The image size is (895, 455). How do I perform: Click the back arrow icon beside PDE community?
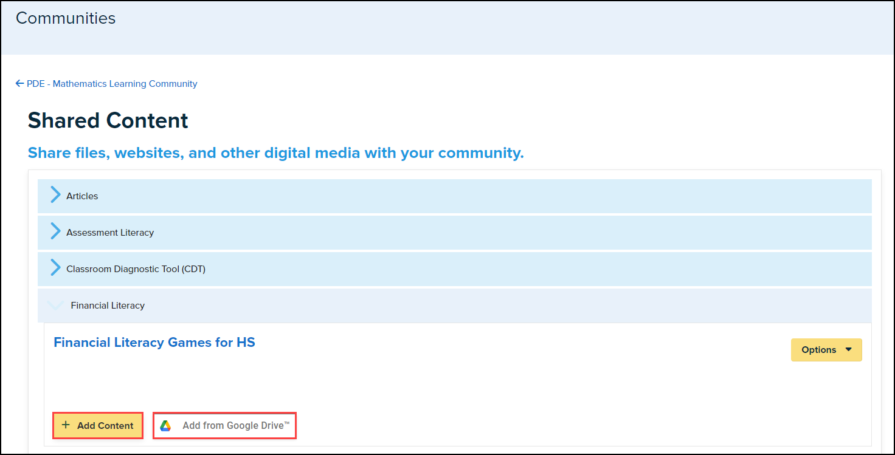[x=20, y=84]
